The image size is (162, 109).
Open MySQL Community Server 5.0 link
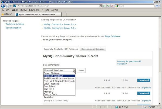click(x=60, y=28)
